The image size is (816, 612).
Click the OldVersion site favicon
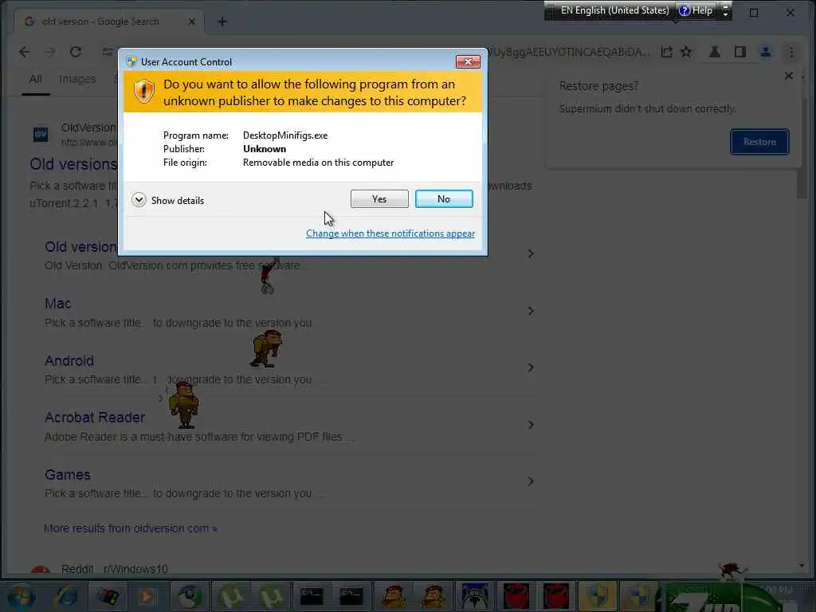tap(41, 134)
